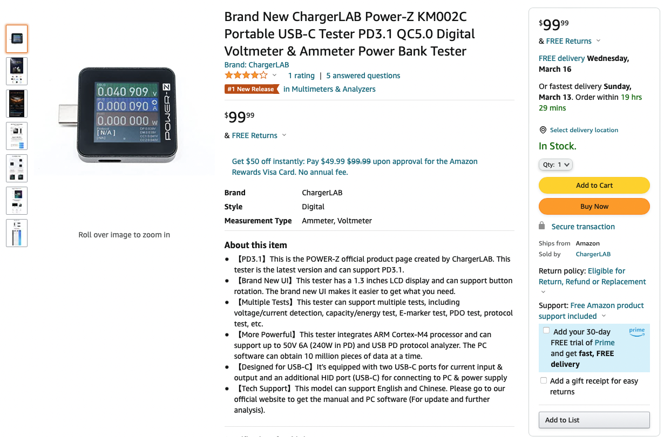Expand the ratings breakdown chevron

(x=273, y=76)
